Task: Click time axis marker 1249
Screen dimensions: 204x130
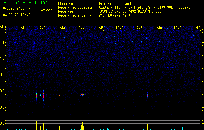Action: tap(177, 28)
